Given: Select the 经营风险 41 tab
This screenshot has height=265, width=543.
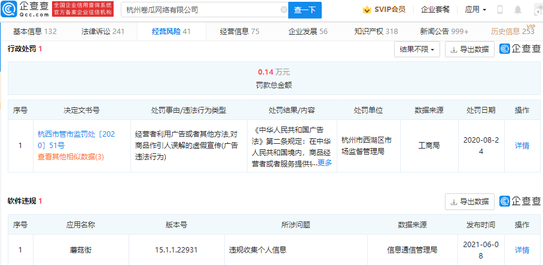Looking at the screenshot, I should (x=171, y=32).
